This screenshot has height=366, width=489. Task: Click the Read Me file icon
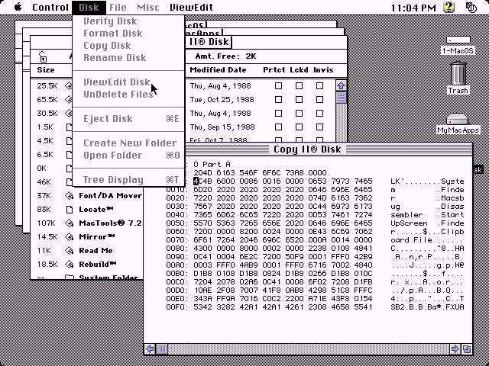70,251
